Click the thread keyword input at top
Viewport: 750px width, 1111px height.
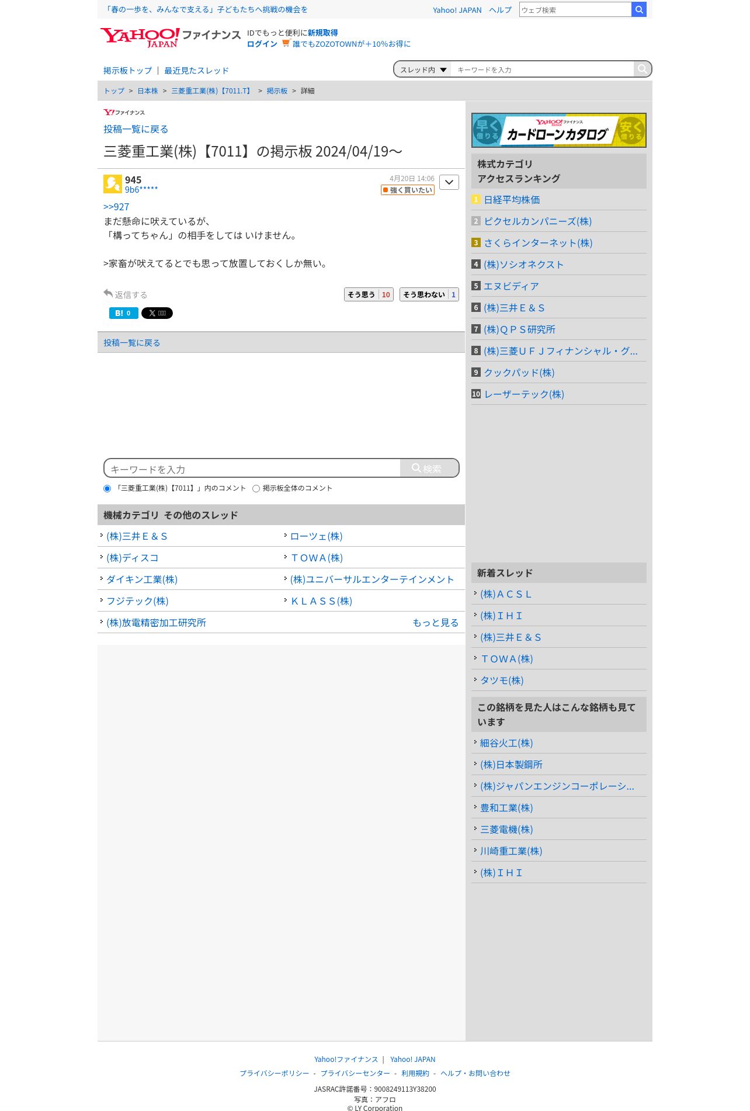coord(543,70)
